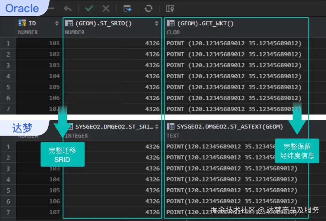Select the SYSGEO2.DMGEO2.ST_SRI… header label
This screenshot has height=221, width=326.
(114, 127)
